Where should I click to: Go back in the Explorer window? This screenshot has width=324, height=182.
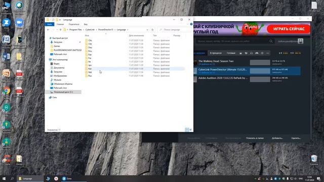(48, 30)
